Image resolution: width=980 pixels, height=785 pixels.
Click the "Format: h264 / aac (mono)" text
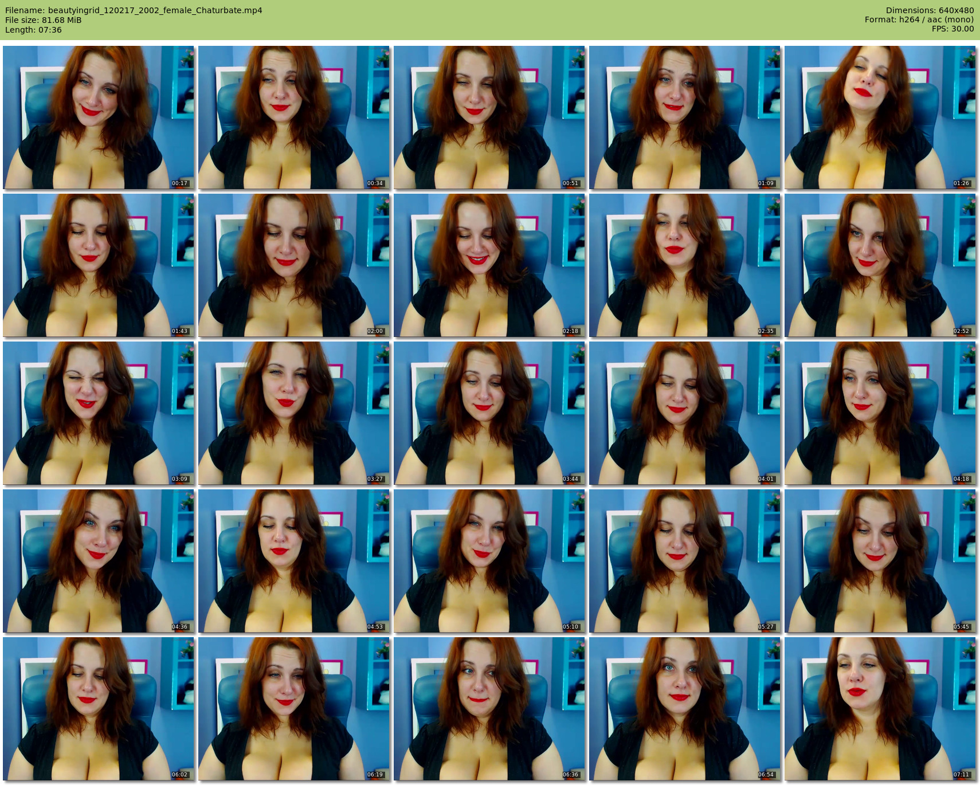[x=919, y=19]
